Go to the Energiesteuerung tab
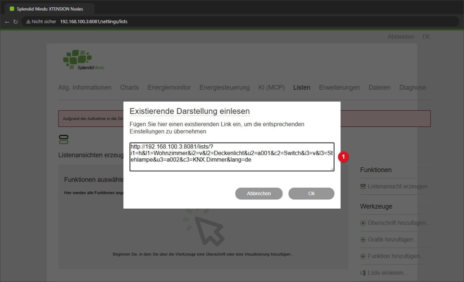The width and height of the screenshot is (464, 282). pos(224,87)
